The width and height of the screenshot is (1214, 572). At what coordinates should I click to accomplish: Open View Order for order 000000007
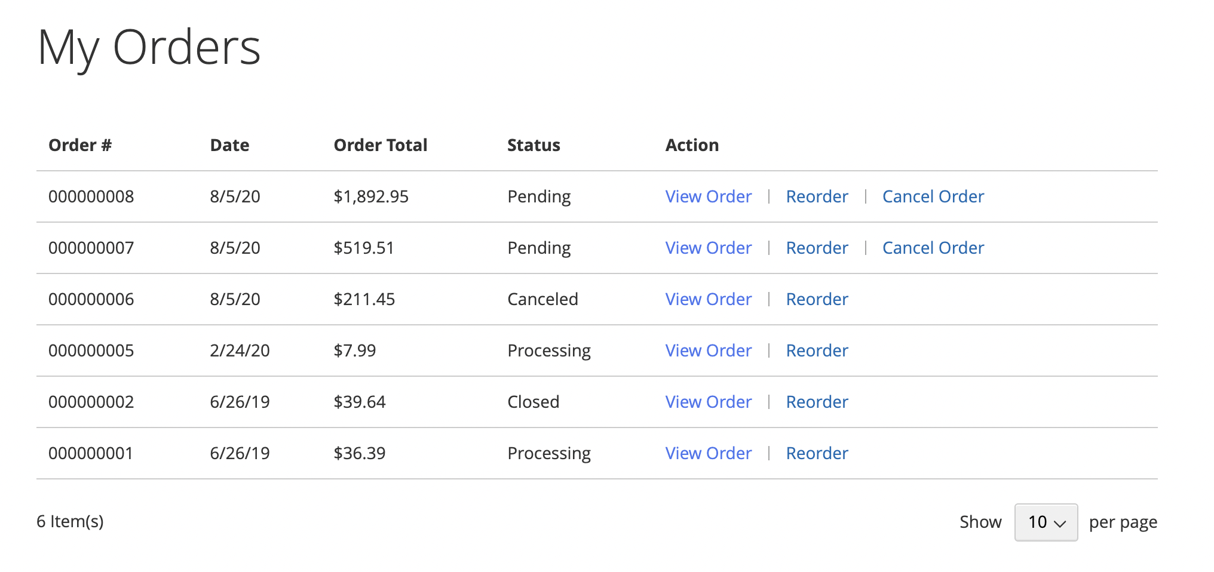pyautogui.click(x=708, y=248)
